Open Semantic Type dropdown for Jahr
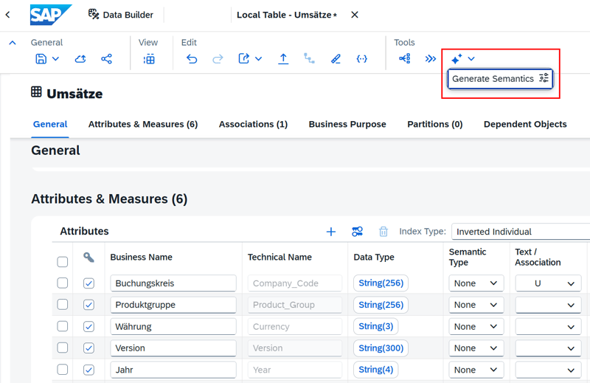The height and width of the screenshot is (383, 590). tap(476, 370)
